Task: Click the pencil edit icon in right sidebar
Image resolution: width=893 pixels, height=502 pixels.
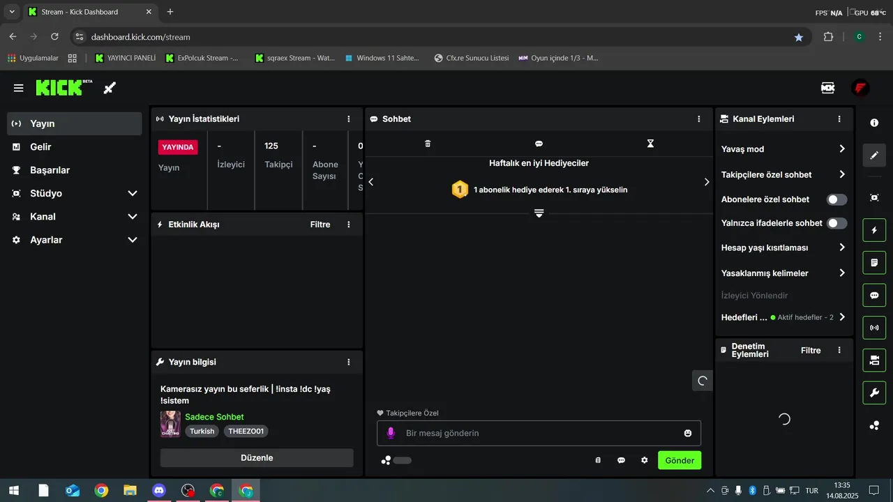Action: [x=874, y=155]
